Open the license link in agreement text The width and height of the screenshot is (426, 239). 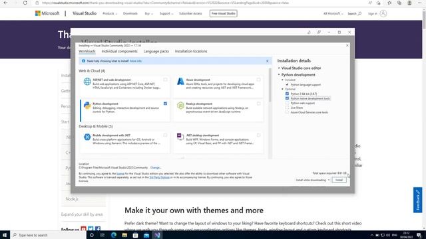point(120,173)
